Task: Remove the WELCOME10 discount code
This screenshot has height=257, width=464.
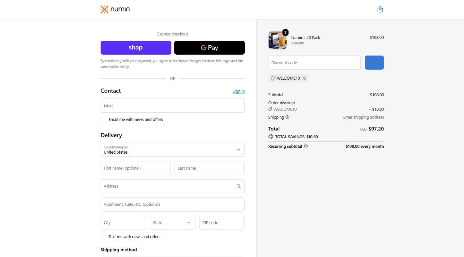Action: 304,78
